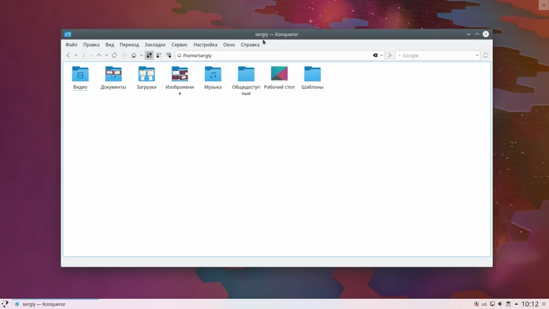Open the Файл menu
549x309 pixels.
click(x=71, y=45)
